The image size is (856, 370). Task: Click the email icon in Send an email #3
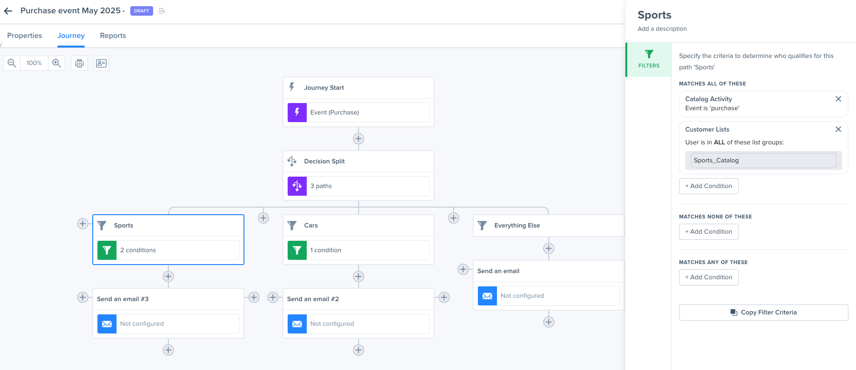click(x=107, y=324)
